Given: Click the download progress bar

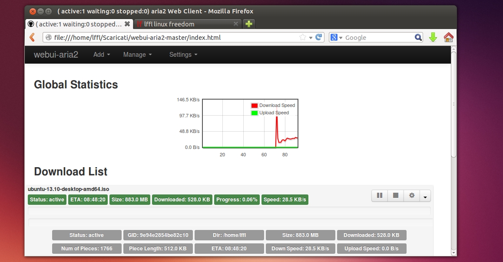Looking at the screenshot, I should 229,211.
